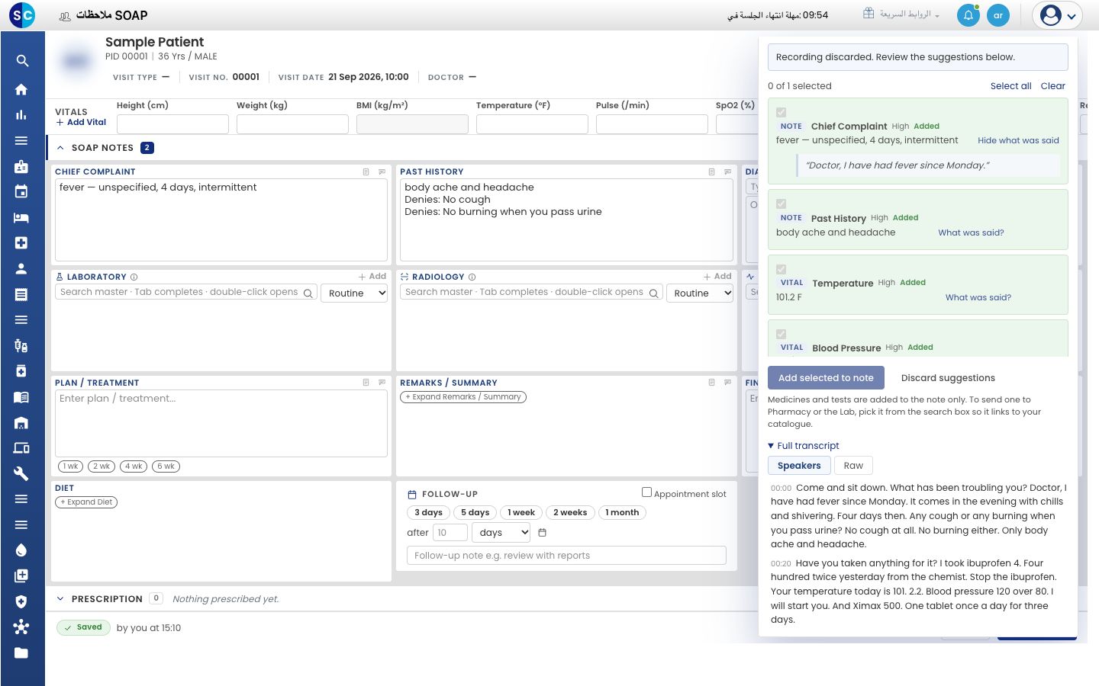
Task: Toggle the Temperature suggestion checkbox
Action: [x=782, y=269]
